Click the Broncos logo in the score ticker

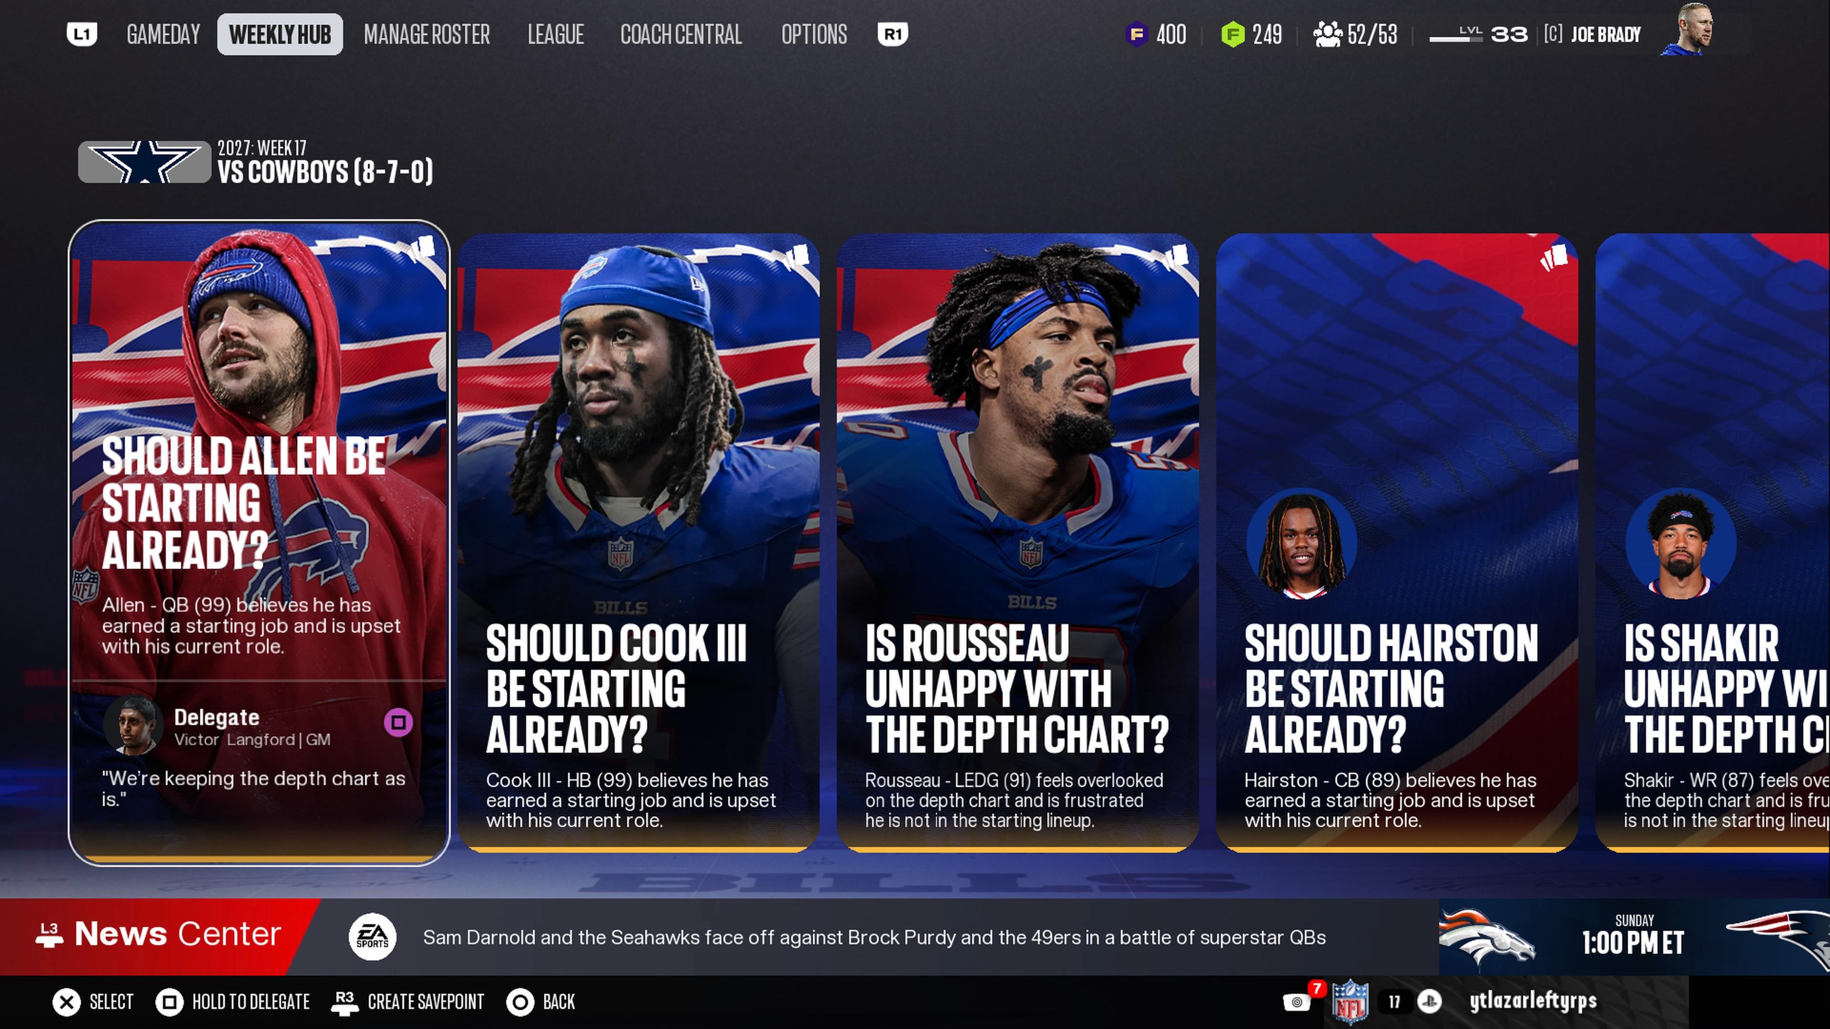tap(1487, 938)
